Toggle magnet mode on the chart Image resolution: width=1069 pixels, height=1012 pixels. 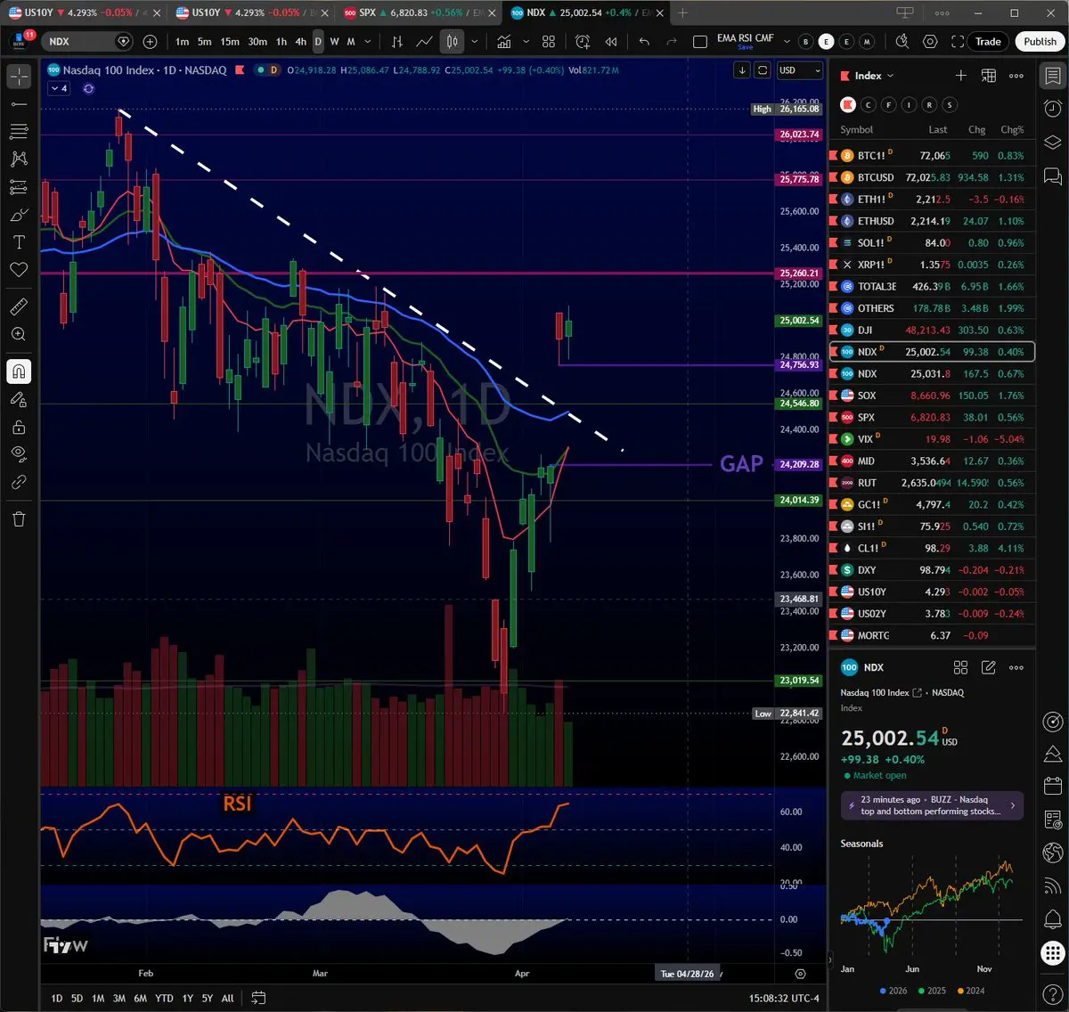[x=19, y=371]
